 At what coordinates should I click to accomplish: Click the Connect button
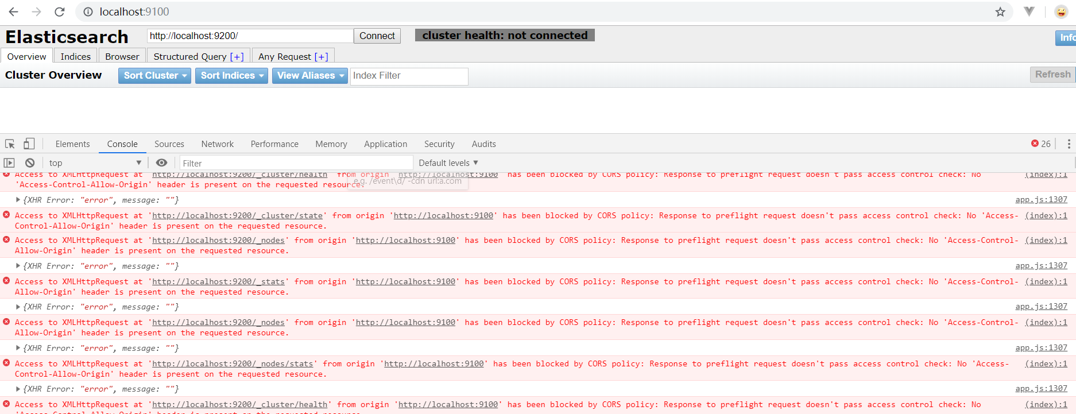click(x=377, y=36)
